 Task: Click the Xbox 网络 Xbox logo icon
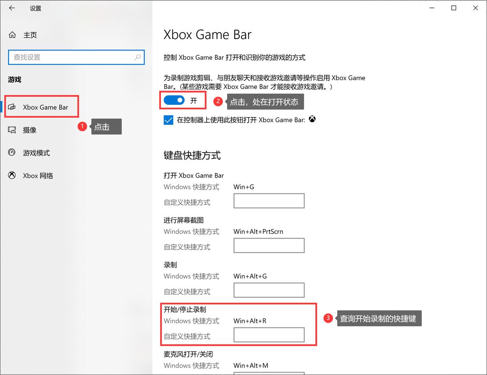coord(13,176)
